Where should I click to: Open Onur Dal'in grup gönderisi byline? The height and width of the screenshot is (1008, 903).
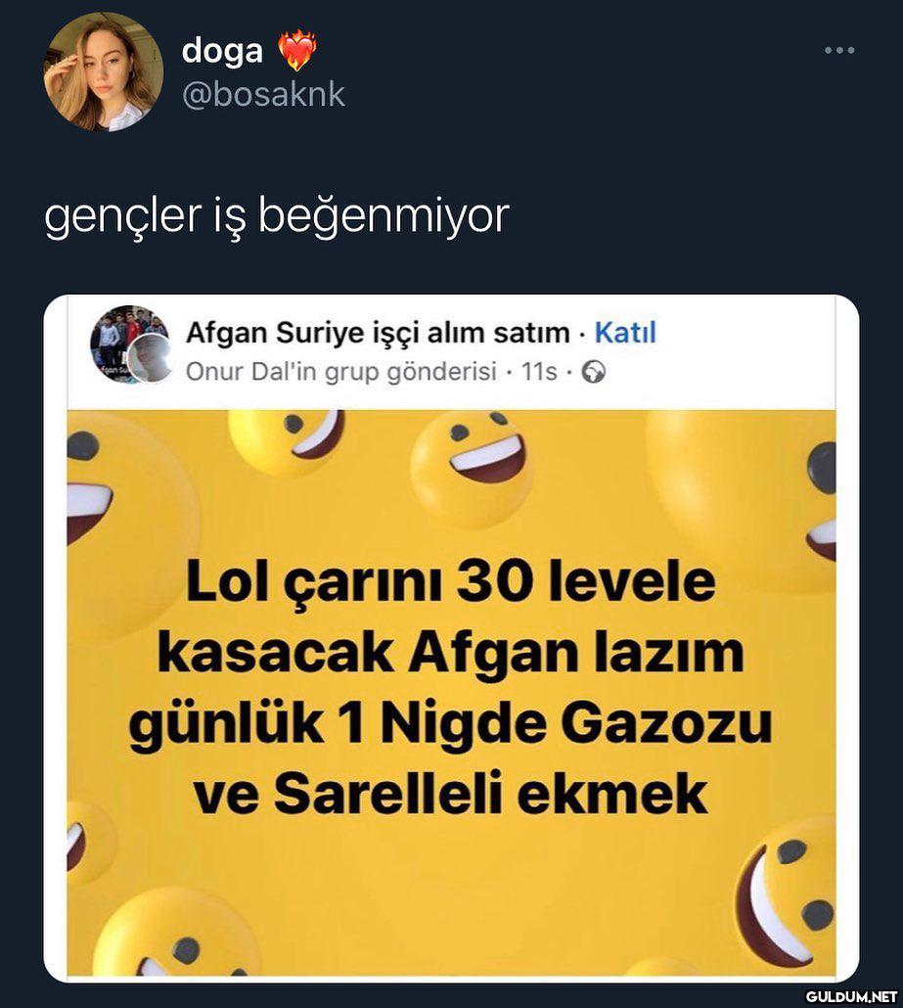(x=340, y=372)
